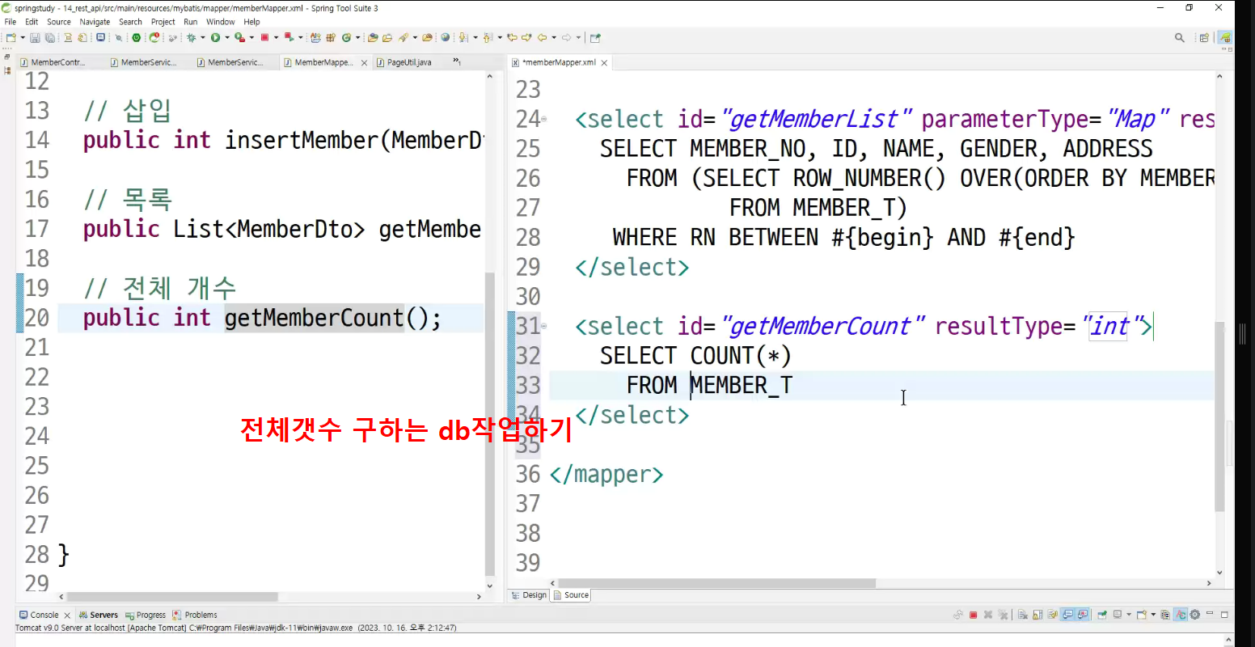1255x647 pixels.
Task: Click the Boot Dashboard green power icon
Action: [x=136, y=37]
